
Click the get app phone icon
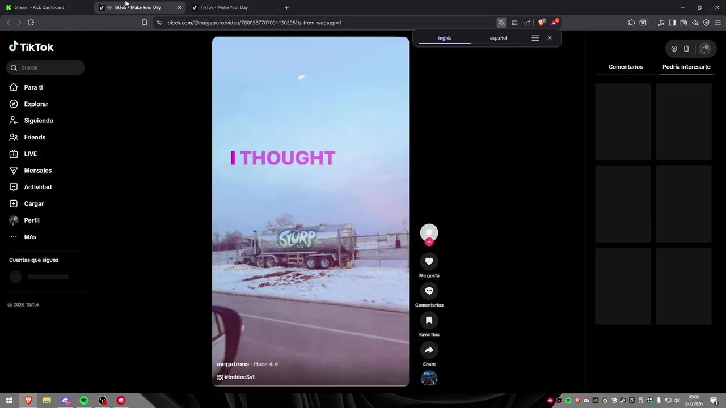pyautogui.click(x=686, y=49)
